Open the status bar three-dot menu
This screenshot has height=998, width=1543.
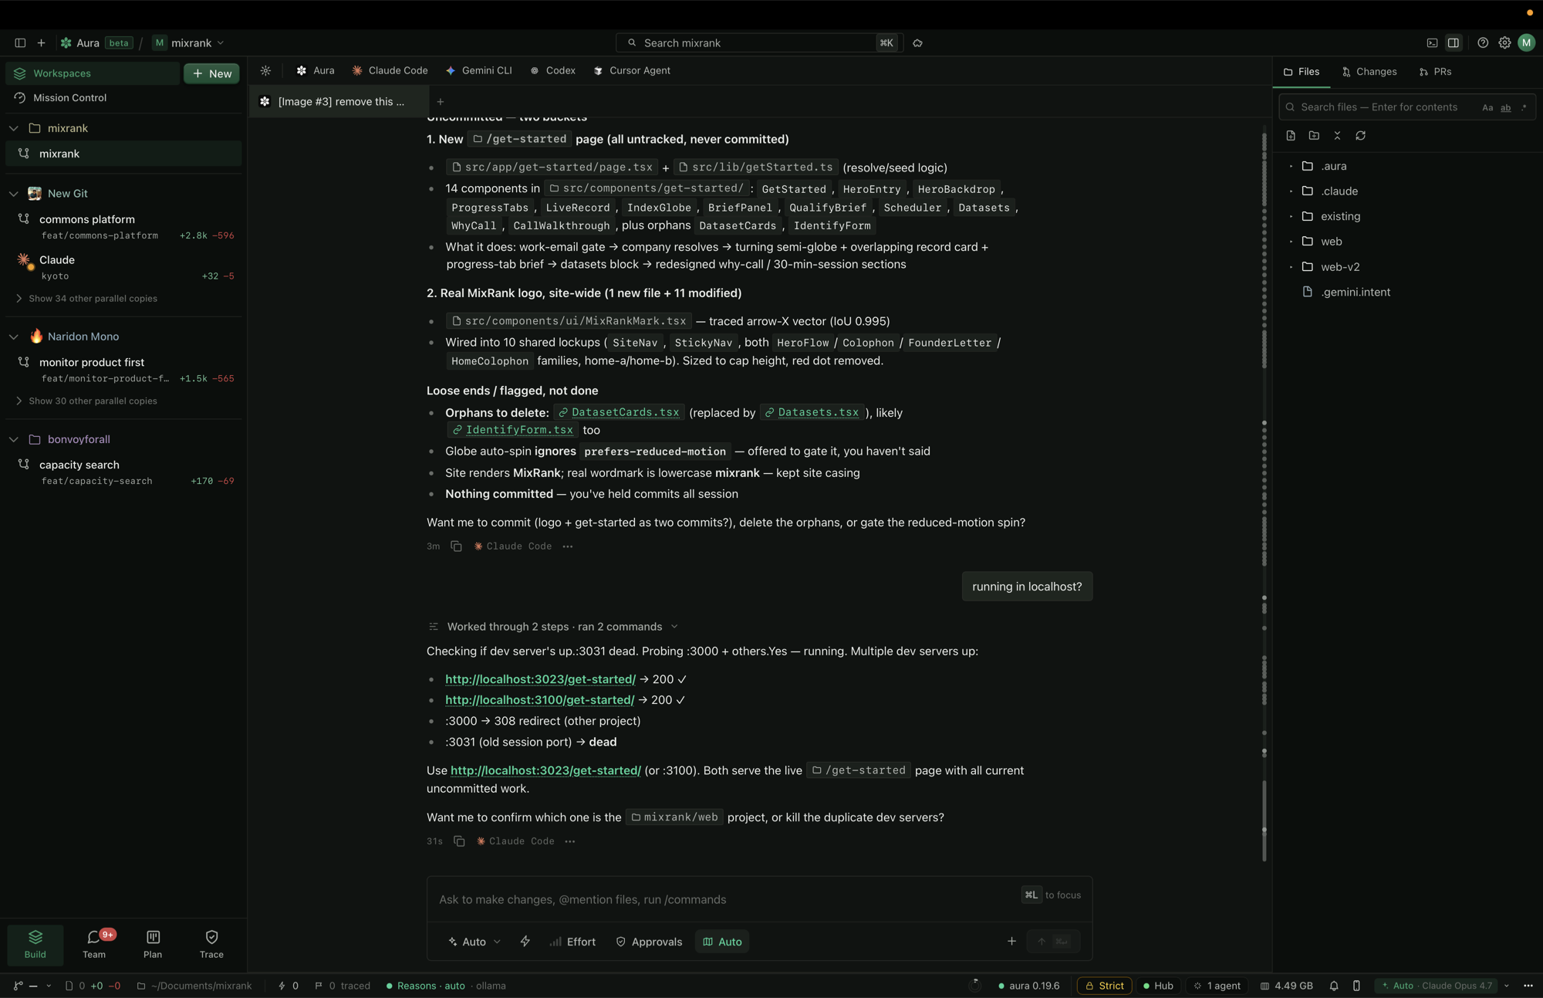pos(1528,986)
